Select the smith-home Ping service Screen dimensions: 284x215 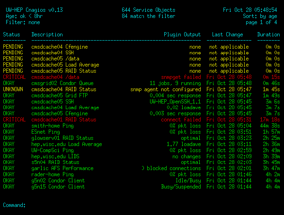pos(53,126)
